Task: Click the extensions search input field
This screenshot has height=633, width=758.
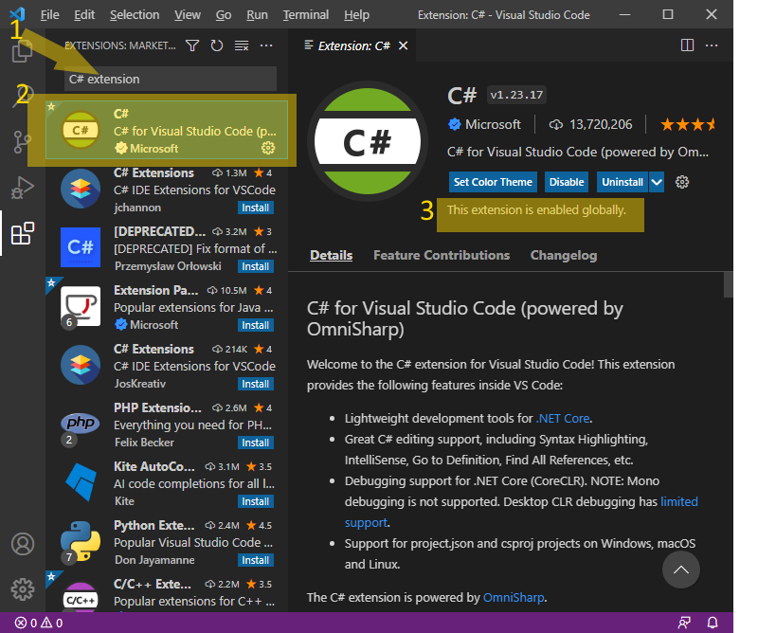Action: tap(169, 79)
